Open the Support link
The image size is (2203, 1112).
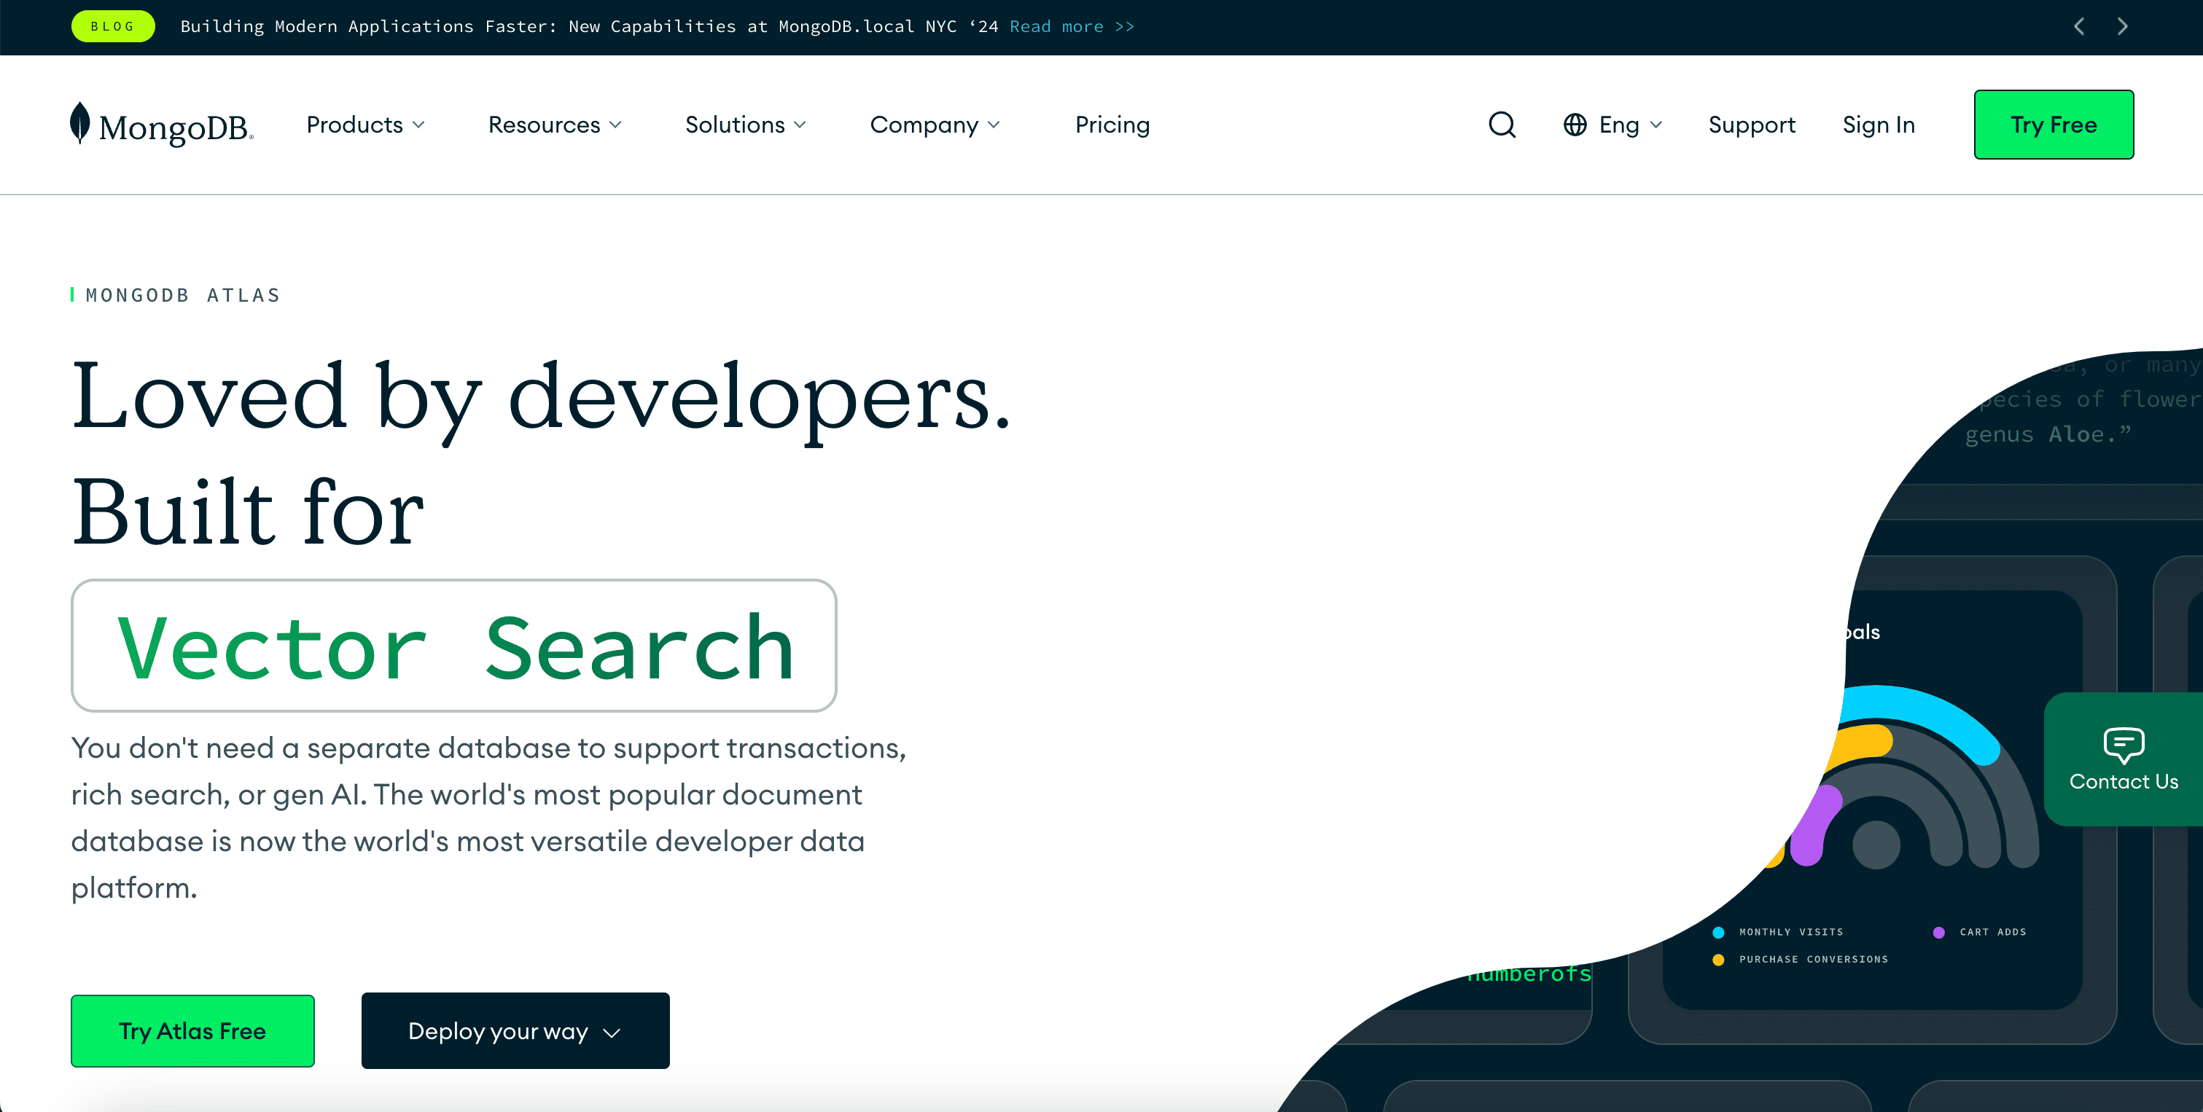click(1752, 125)
